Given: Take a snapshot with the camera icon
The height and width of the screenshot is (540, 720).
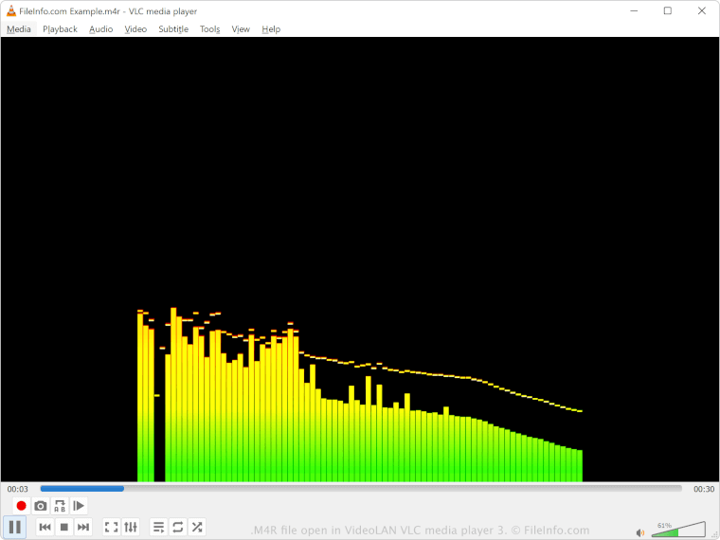Looking at the screenshot, I should pyautogui.click(x=41, y=506).
